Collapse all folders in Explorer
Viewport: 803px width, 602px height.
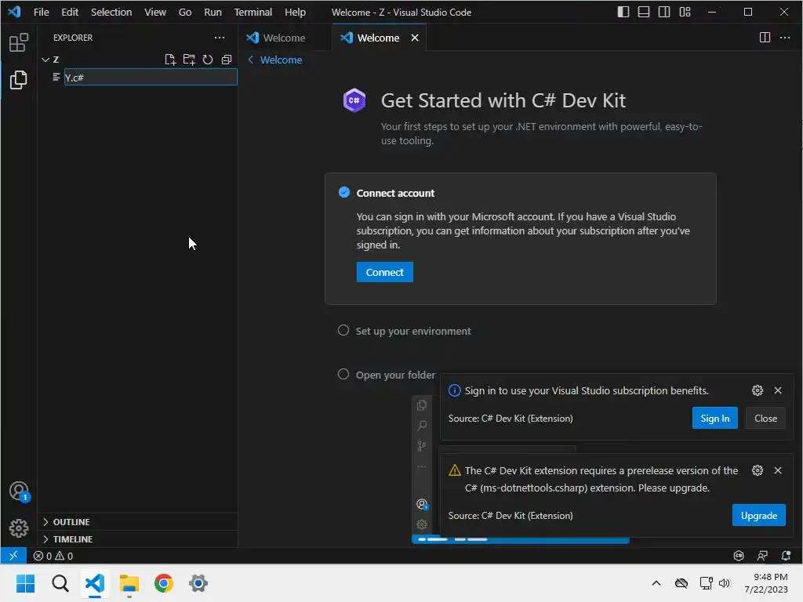pyautogui.click(x=227, y=60)
